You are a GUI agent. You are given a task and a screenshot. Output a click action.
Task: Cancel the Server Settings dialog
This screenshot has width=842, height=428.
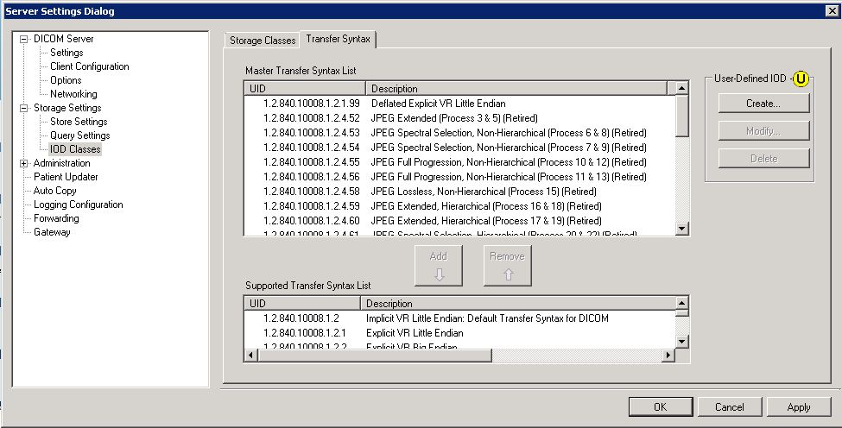pyautogui.click(x=730, y=406)
